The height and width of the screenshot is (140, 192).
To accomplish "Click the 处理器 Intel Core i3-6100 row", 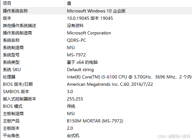I will 97,77.
